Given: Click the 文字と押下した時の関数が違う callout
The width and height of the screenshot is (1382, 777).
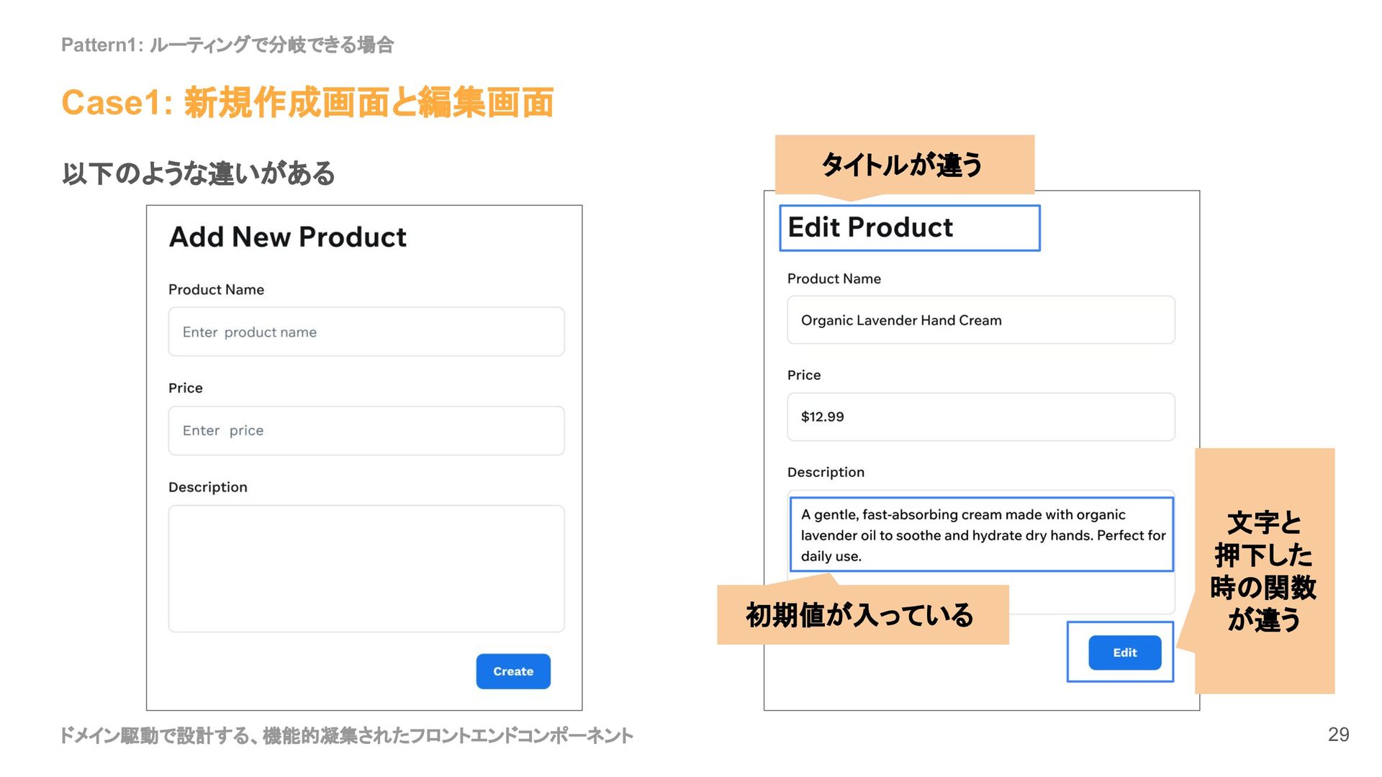Looking at the screenshot, I should pyautogui.click(x=1265, y=571).
